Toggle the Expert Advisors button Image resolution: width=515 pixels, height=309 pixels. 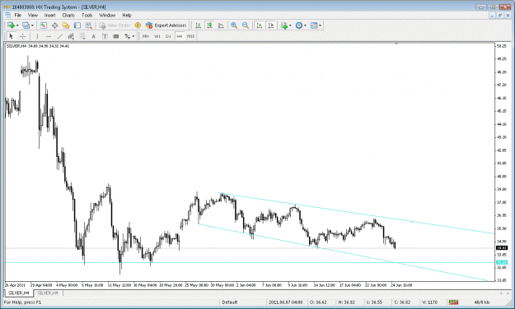point(166,25)
